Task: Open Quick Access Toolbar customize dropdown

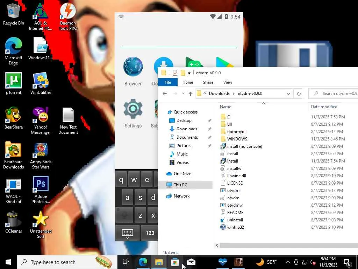Action: click(x=189, y=73)
